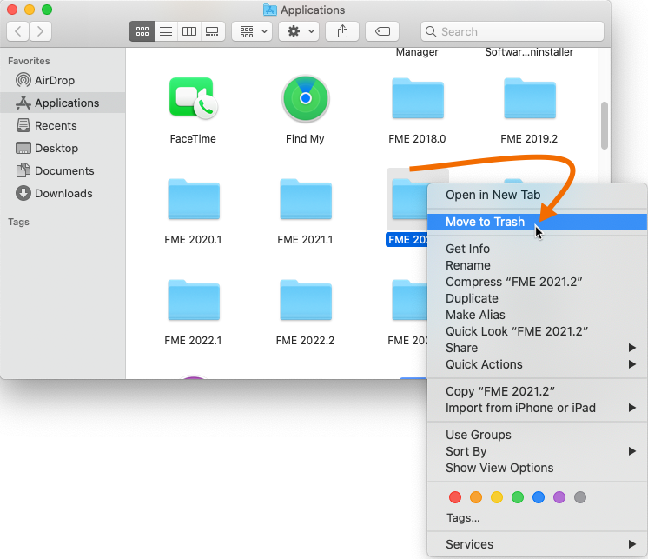Apply the red tag color
Screen dimensions: 648x559
click(x=455, y=497)
